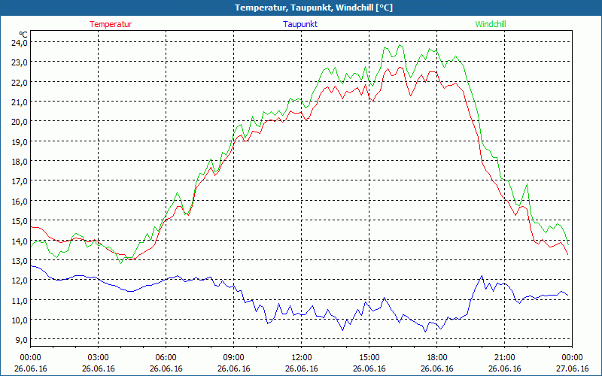Click the 15,0 y-axis value
602x376 pixels.
(20, 221)
